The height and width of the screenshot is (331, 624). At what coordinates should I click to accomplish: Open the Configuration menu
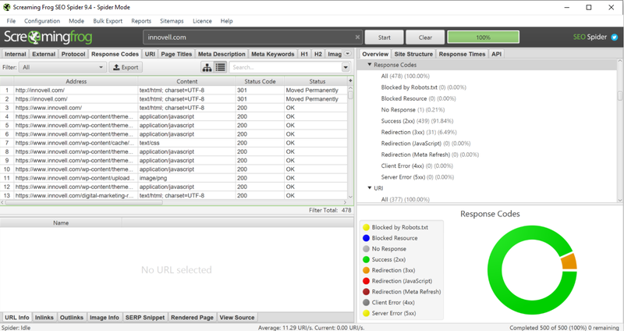pyautogui.click(x=42, y=21)
